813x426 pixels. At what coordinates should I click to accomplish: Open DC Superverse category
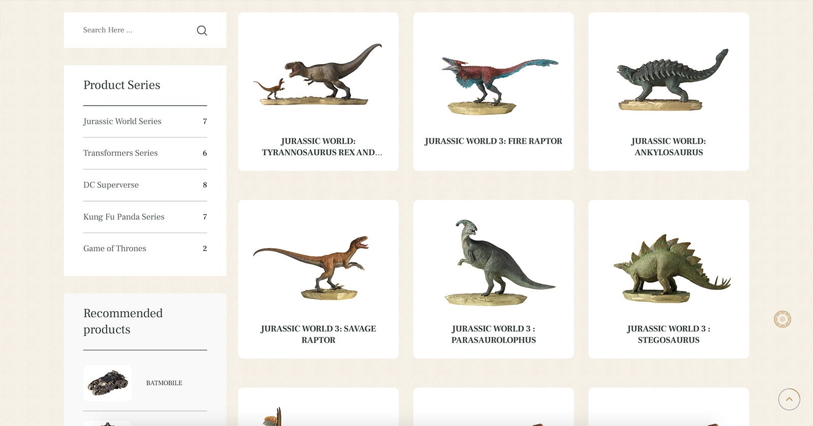coord(111,185)
